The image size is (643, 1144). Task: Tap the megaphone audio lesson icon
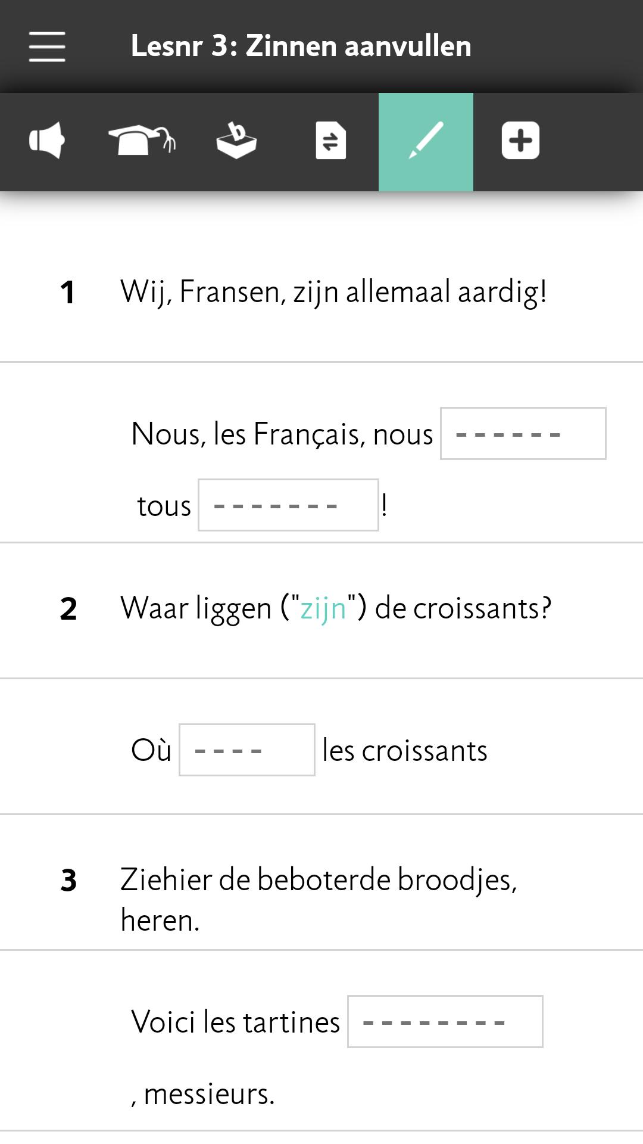tap(47, 141)
